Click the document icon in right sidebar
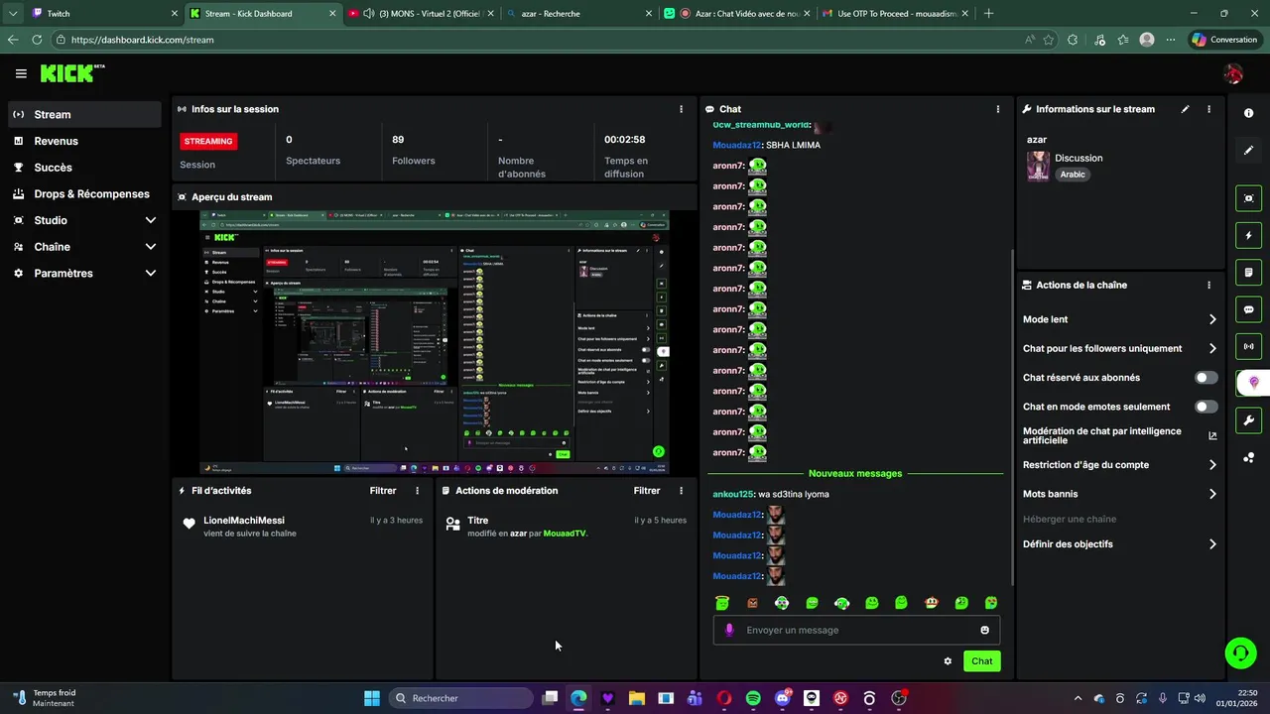The width and height of the screenshot is (1270, 714). (1248, 273)
